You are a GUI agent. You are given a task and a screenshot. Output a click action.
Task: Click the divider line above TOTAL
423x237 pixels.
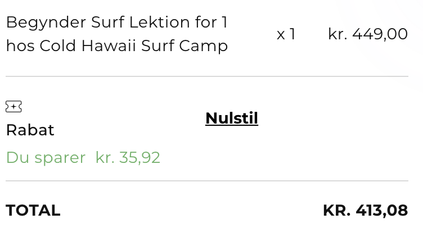207,181
